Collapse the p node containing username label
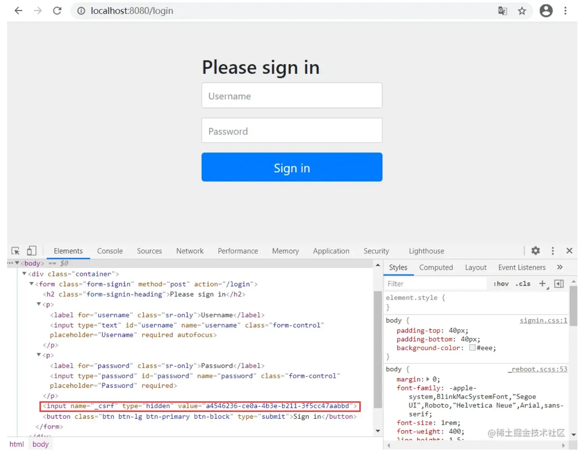 pyautogui.click(x=39, y=304)
